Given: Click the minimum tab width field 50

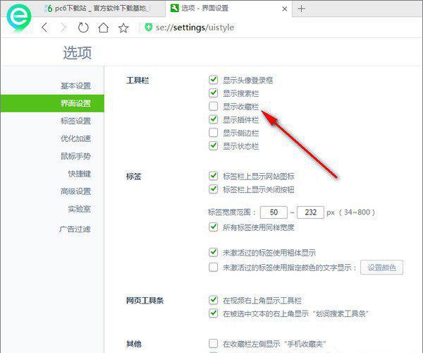Looking at the screenshot, I should point(274,213).
